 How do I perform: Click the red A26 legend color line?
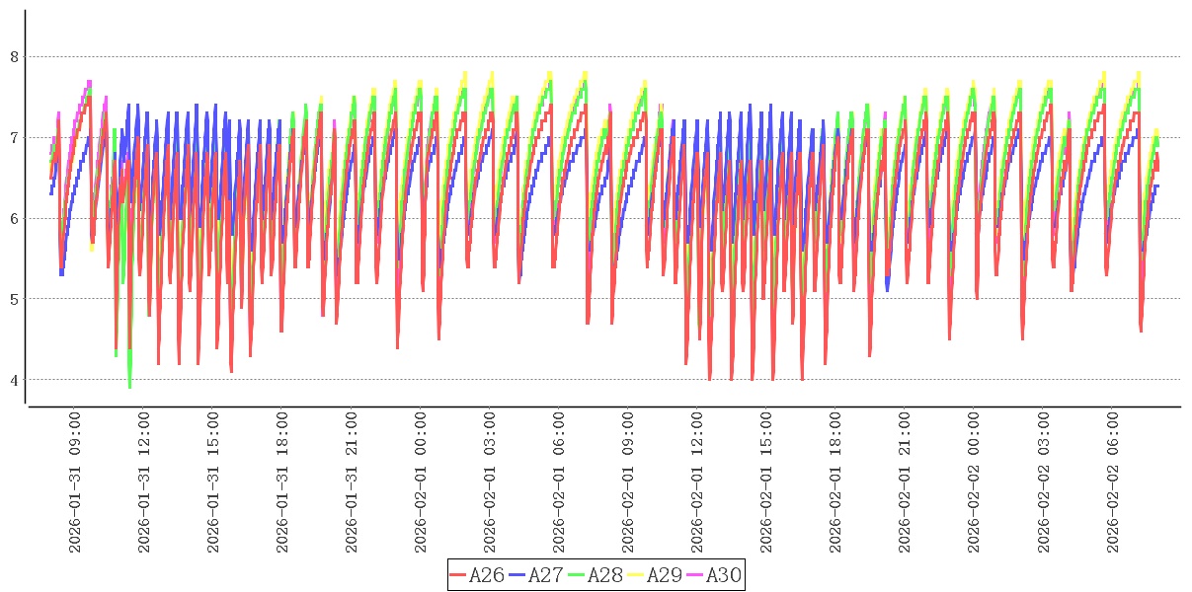pyautogui.click(x=458, y=575)
